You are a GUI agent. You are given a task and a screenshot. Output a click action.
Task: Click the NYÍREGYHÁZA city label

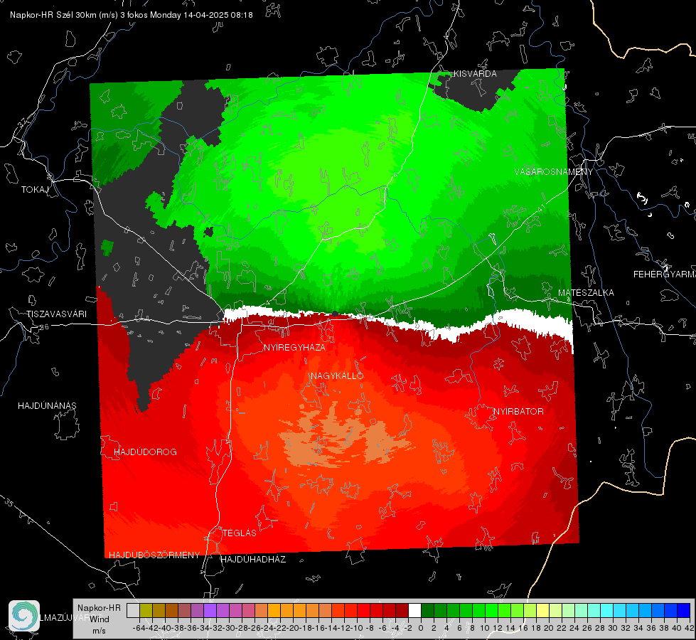[294, 348]
